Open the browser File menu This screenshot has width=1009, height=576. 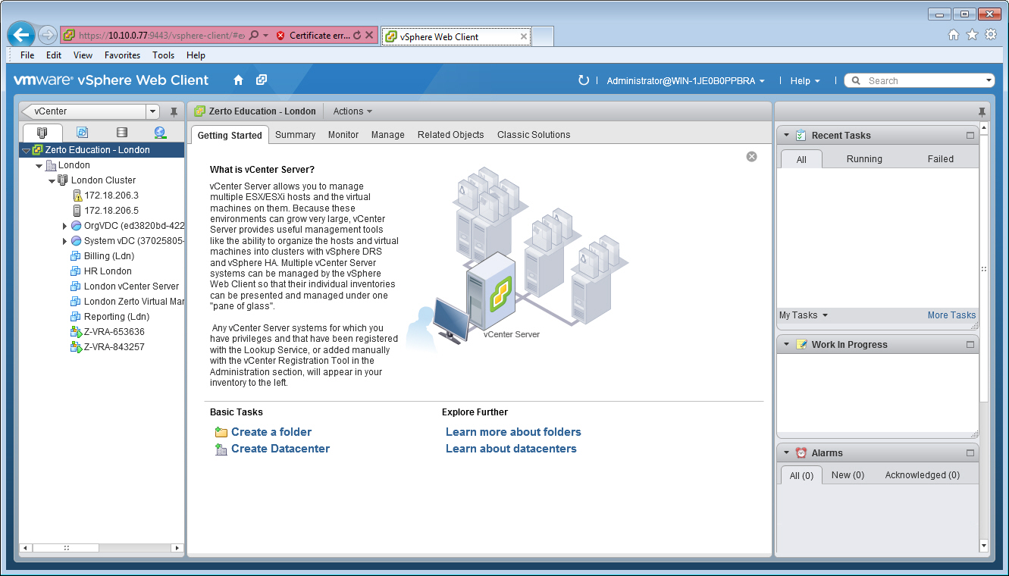point(27,55)
